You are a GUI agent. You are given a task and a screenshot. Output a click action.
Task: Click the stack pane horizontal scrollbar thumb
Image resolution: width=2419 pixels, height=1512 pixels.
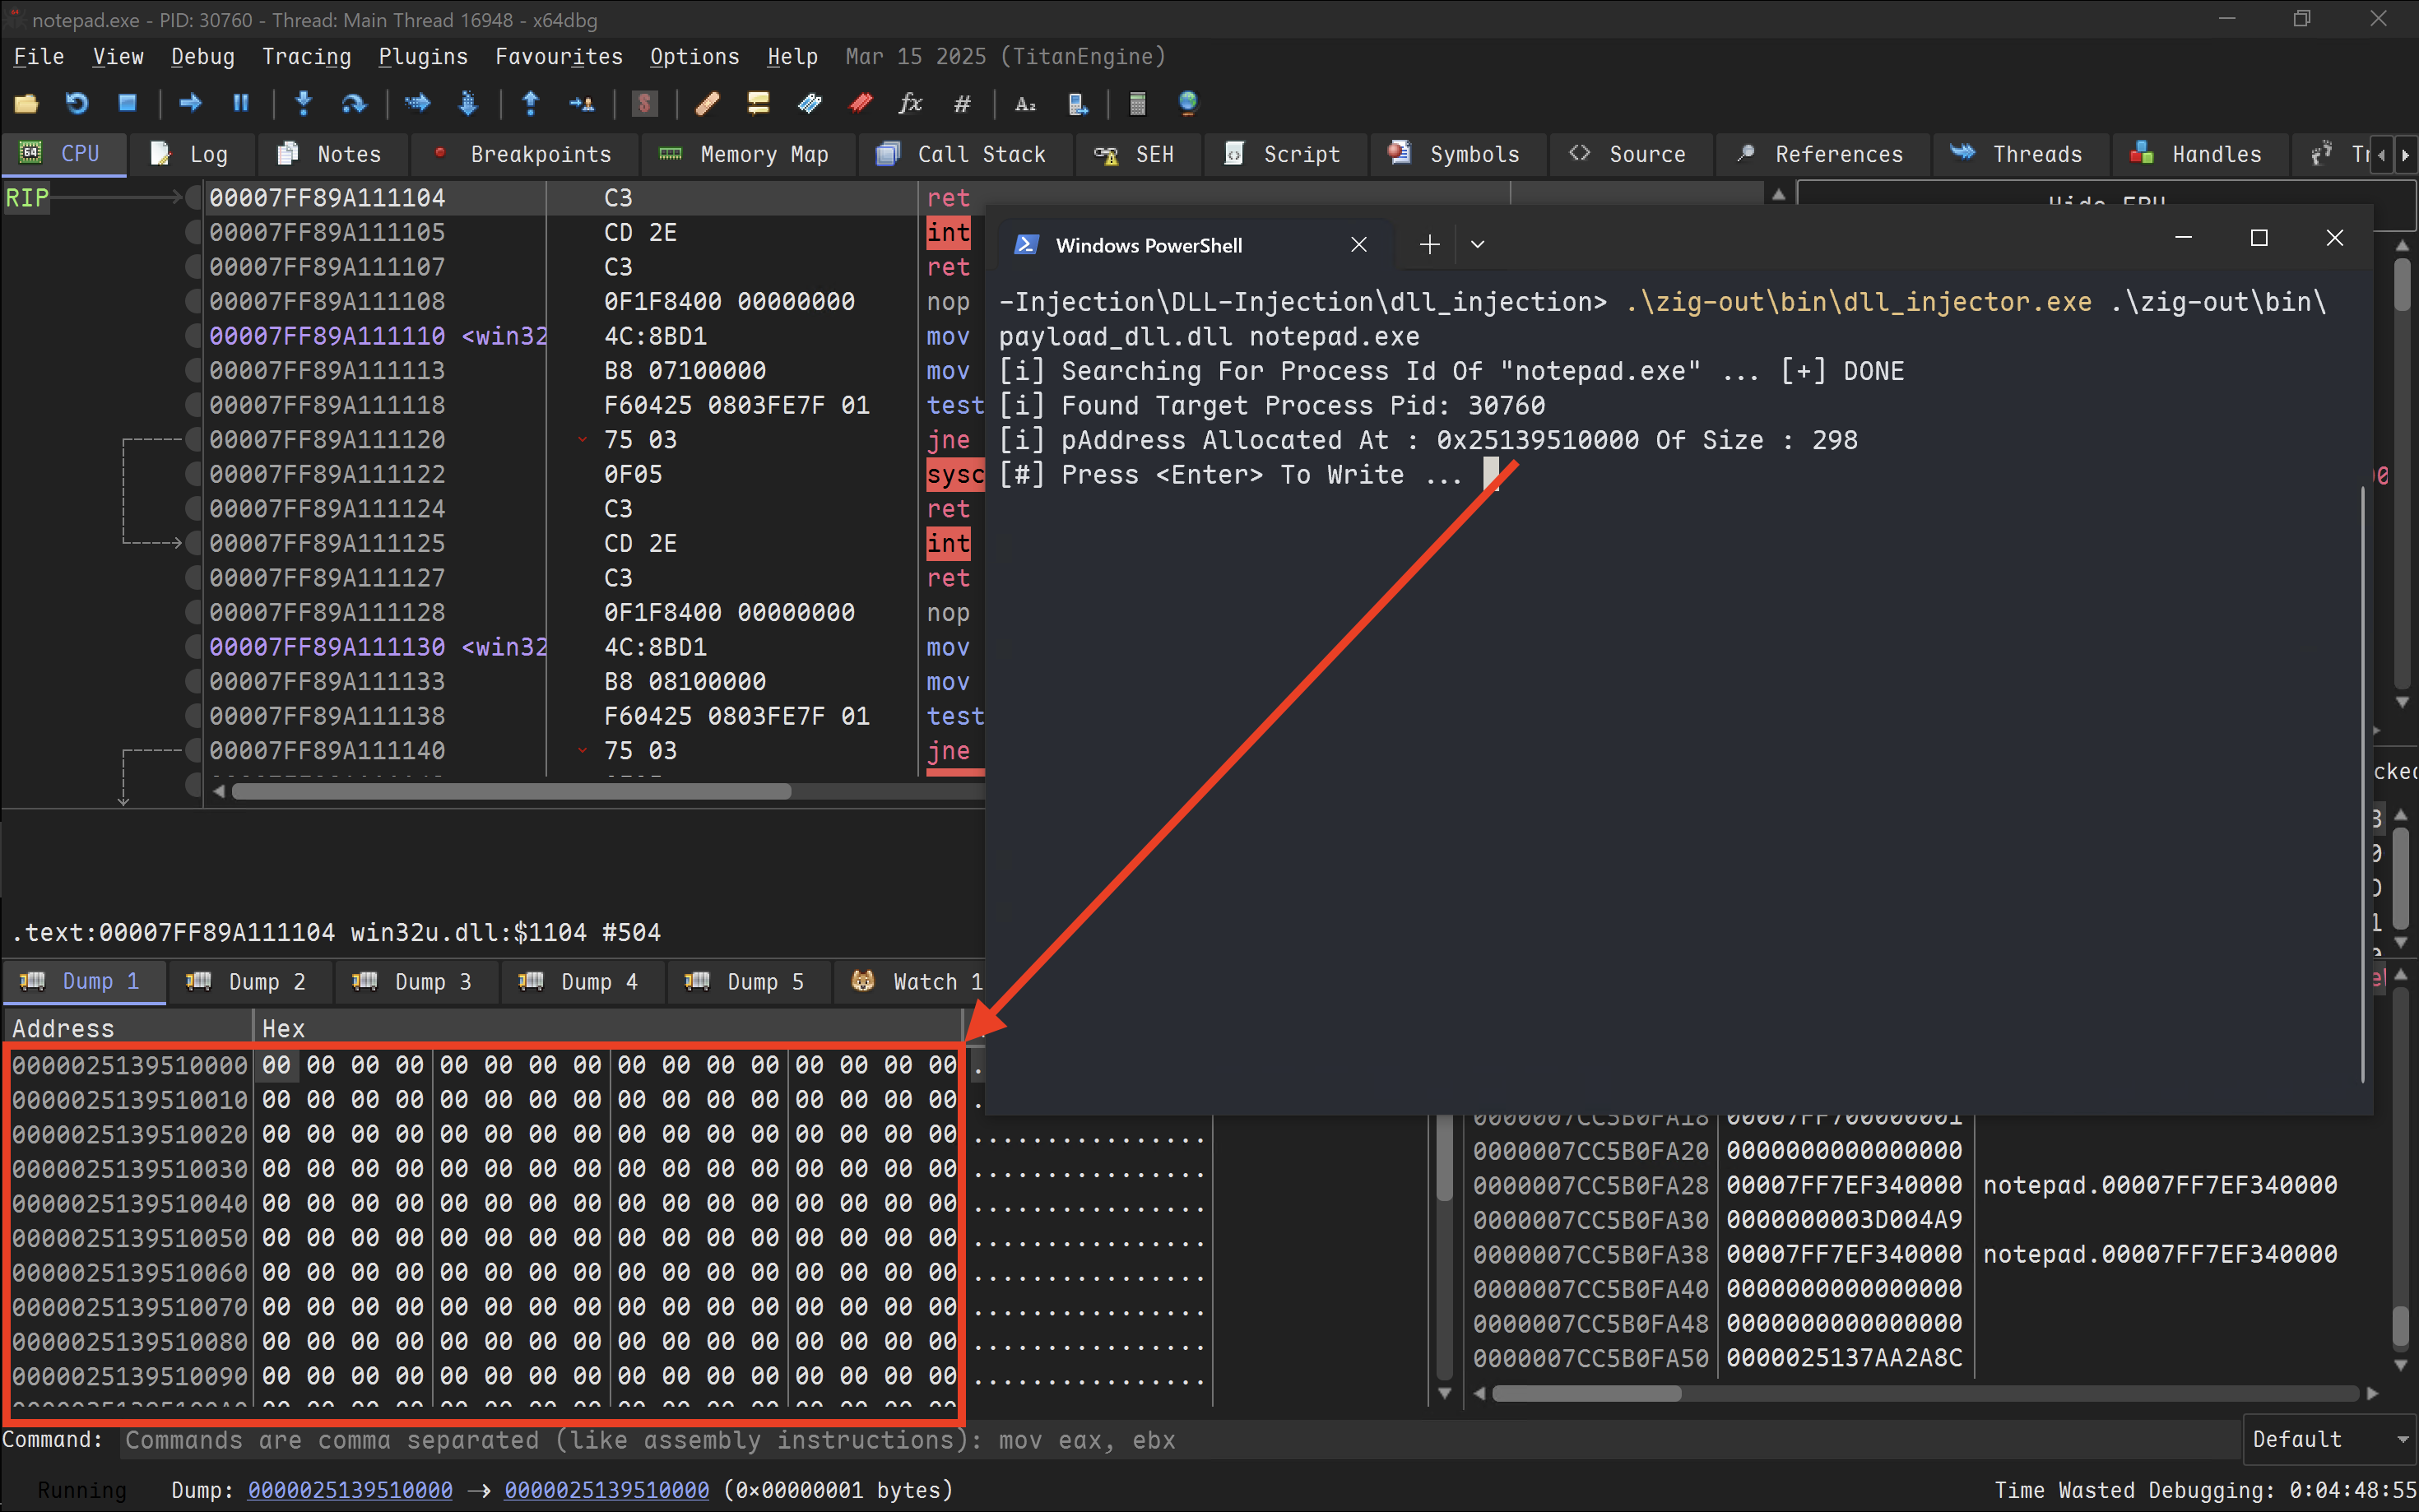click(x=1587, y=1393)
